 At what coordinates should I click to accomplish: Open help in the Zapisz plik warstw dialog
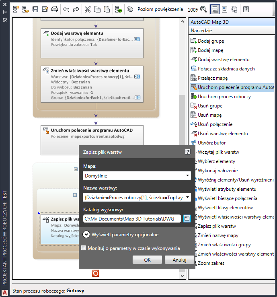[x=187, y=152]
